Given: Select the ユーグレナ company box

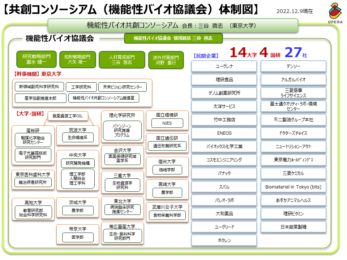Looking at the screenshot, I should (224, 66).
